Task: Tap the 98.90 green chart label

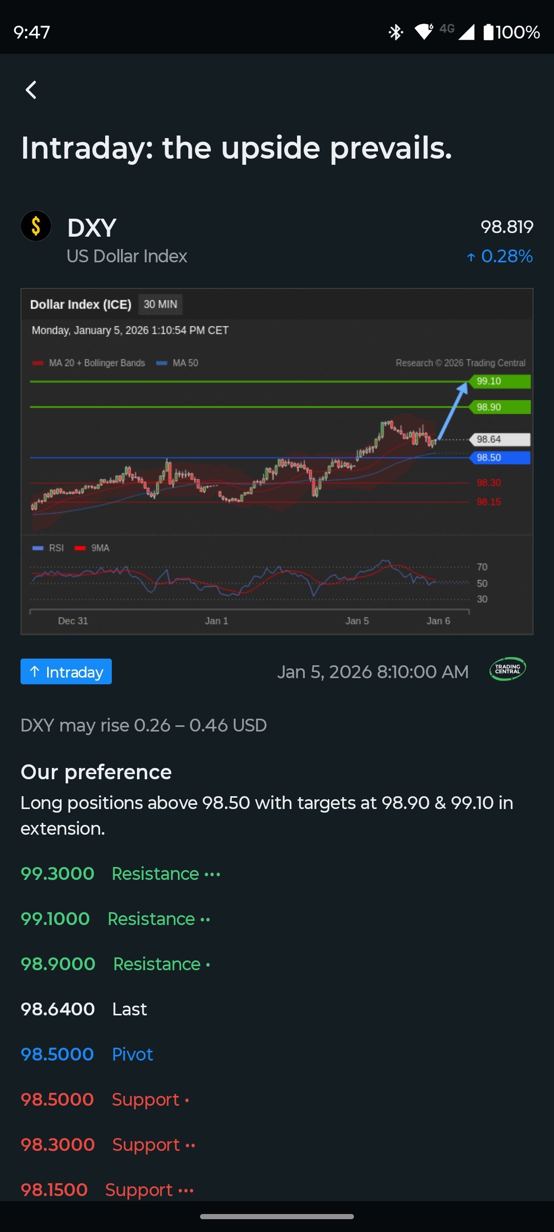Action: pyautogui.click(x=500, y=407)
